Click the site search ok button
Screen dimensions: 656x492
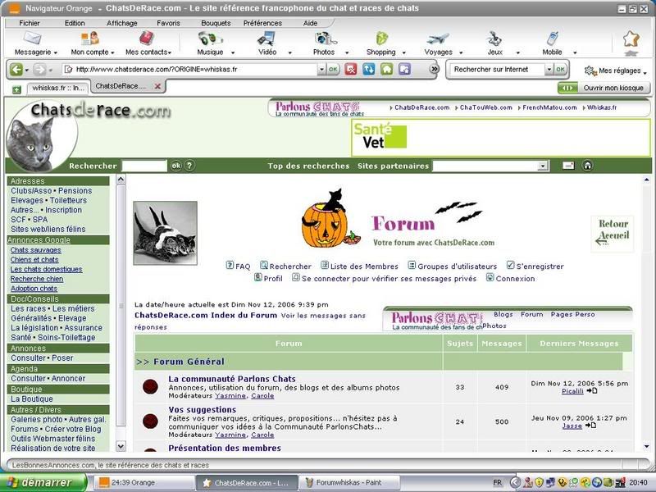[176, 166]
